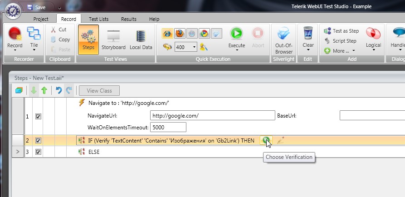Switch to the Steps test view

click(88, 39)
